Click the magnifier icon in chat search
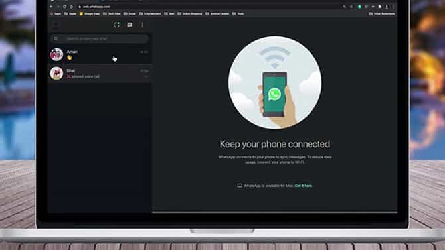The height and width of the screenshot is (250, 445). pyautogui.click(x=56, y=39)
